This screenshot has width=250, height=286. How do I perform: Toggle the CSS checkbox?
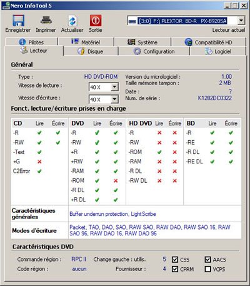pyautogui.click(x=175, y=260)
